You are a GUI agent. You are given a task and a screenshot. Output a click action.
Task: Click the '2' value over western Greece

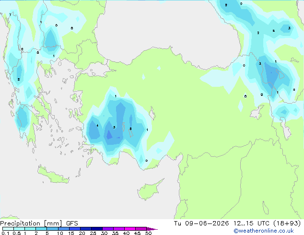(19, 79)
